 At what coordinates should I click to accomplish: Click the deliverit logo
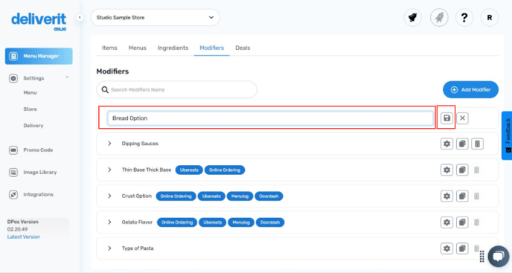39,22
